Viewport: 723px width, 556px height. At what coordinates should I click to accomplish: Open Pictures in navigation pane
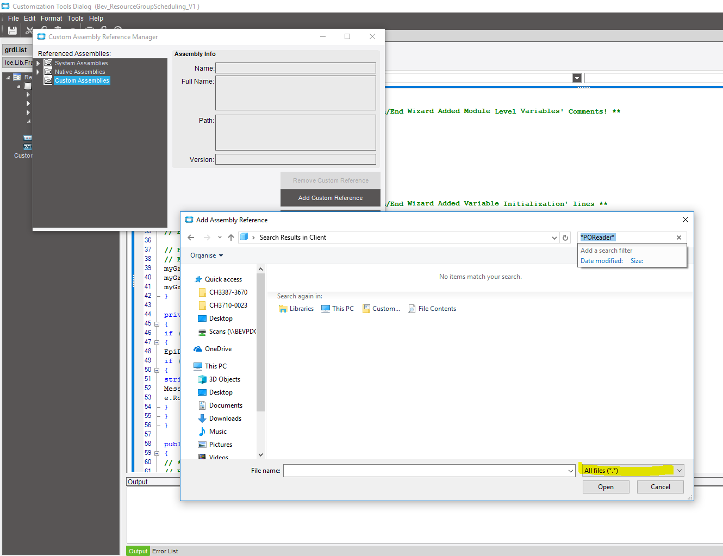[215, 445]
